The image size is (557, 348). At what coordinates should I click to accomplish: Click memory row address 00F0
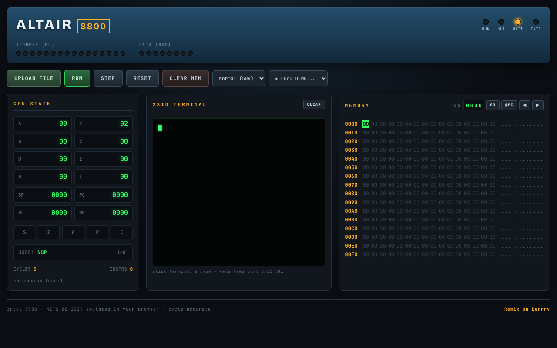click(351, 254)
